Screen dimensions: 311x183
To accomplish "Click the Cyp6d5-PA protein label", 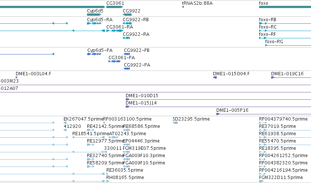I will [x=100, y=50].
